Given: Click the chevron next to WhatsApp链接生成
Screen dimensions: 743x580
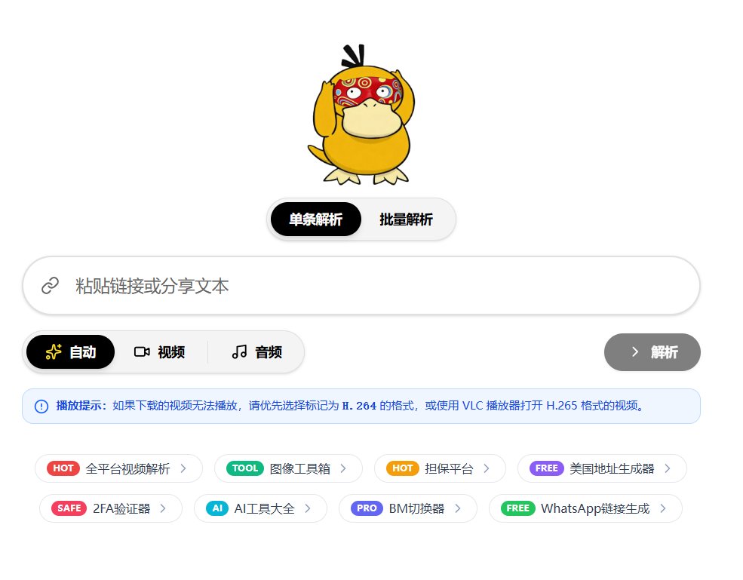Looking at the screenshot, I should tap(663, 508).
